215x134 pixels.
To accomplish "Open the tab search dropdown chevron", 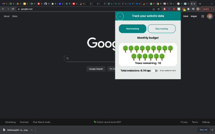I will tap(211, 4).
